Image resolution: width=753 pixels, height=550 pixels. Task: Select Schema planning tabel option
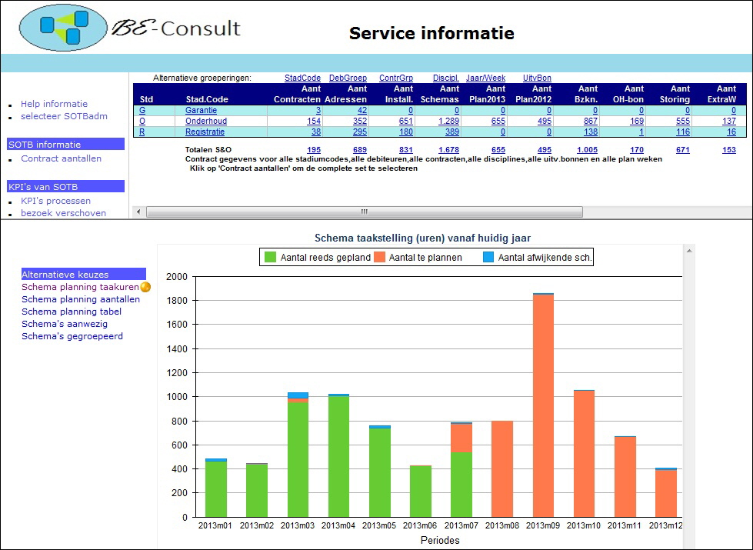72,312
